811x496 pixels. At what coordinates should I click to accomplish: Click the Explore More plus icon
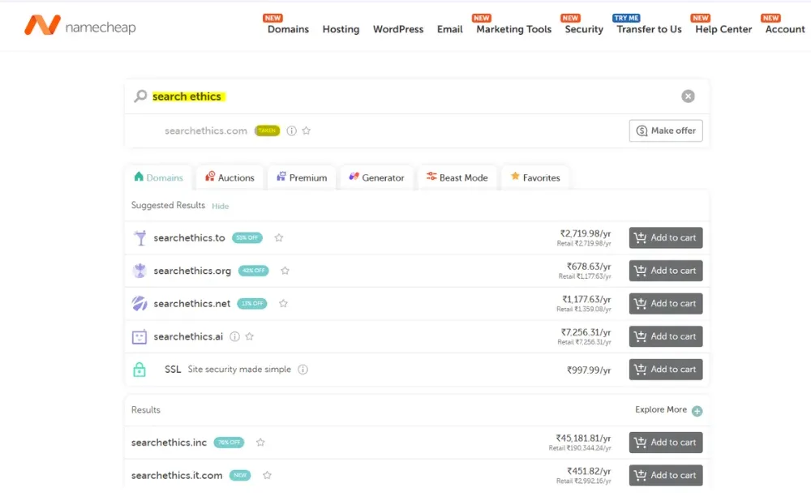click(697, 410)
